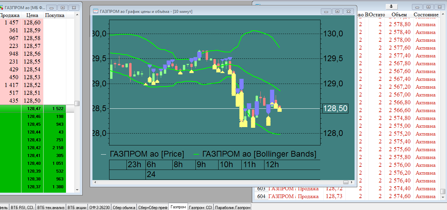Select the order volume 2 578,80 in orders table
The width and height of the screenshot is (447, 210).
pos(399,24)
